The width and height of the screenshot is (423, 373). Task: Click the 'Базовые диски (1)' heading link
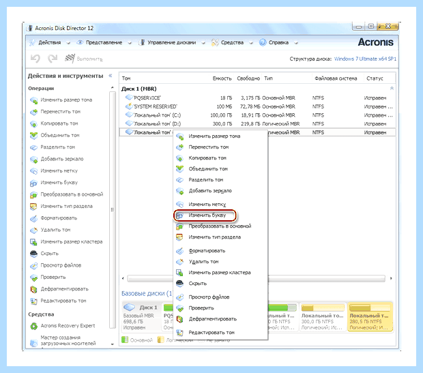pos(147,293)
